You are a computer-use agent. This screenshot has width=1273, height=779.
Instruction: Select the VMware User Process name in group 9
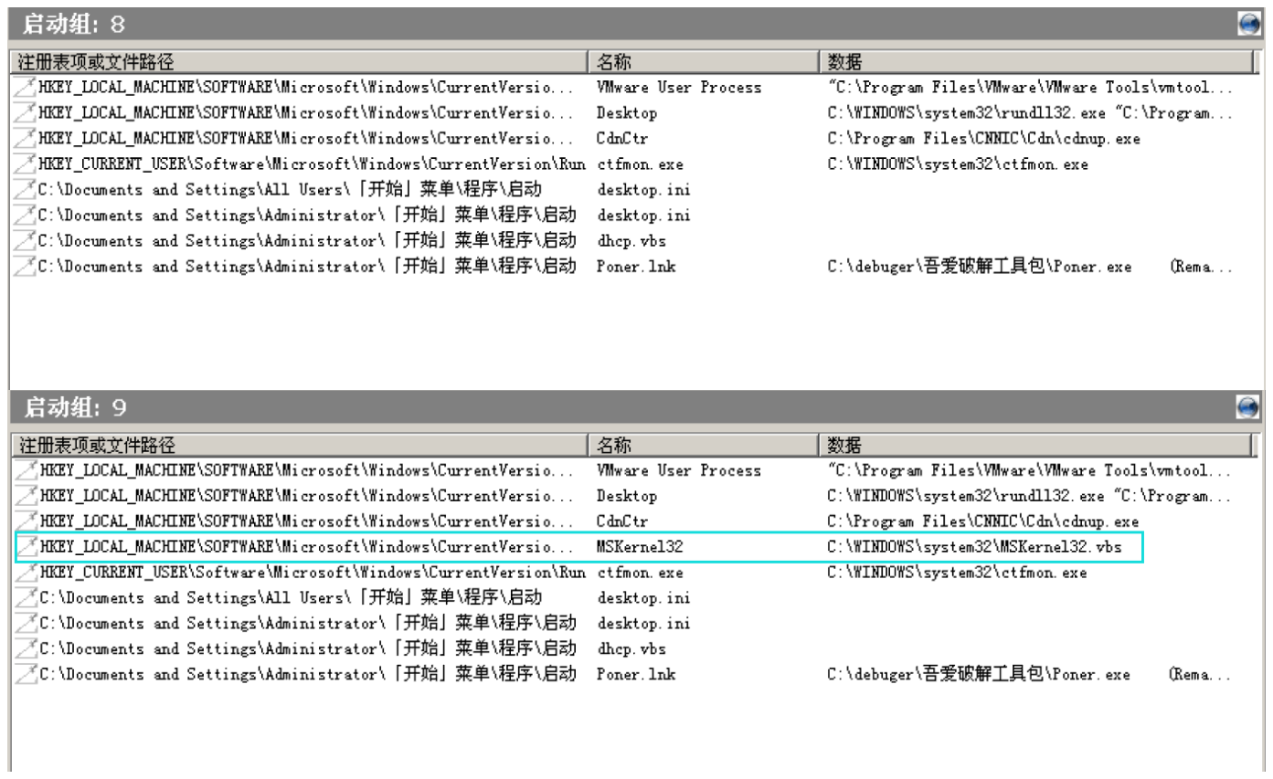click(679, 470)
